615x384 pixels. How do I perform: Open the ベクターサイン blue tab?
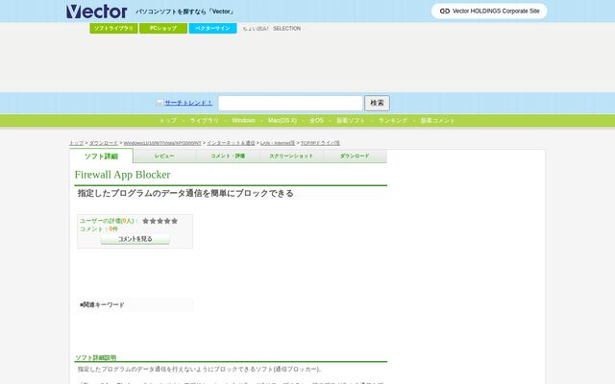212,28
